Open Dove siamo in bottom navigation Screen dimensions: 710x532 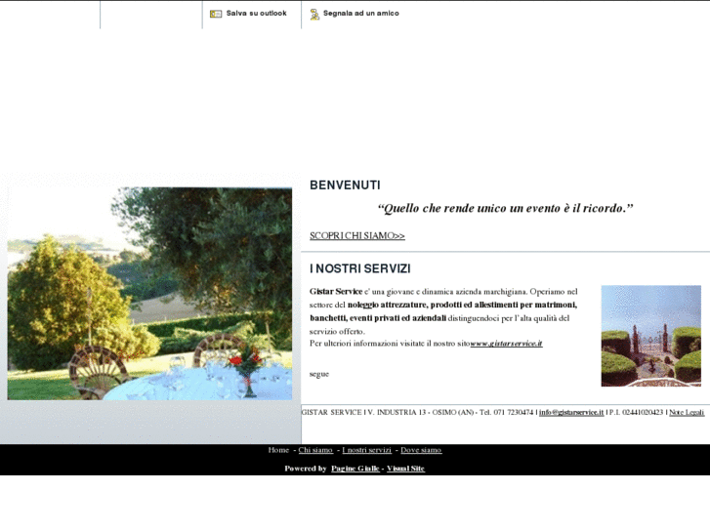[421, 450]
